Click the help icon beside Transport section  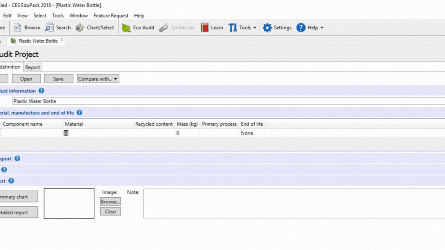click(x=17, y=158)
